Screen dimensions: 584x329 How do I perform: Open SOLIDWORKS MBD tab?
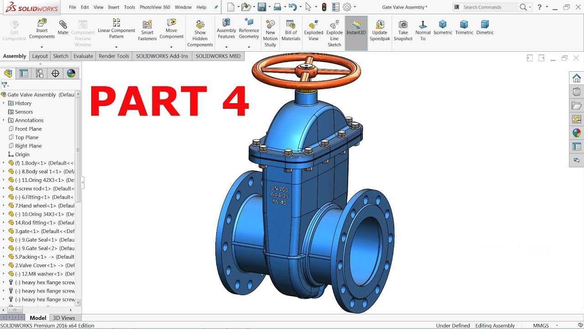(x=218, y=56)
